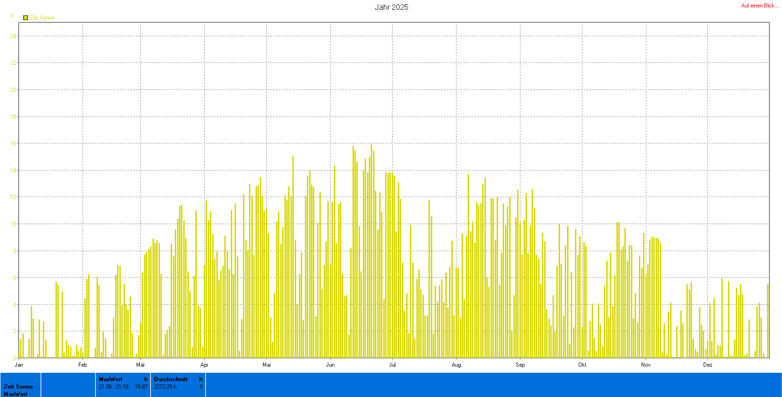Click the 'Zeit Sonne MaxWert' row header
The image size is (782, 397).
(18, 390)
